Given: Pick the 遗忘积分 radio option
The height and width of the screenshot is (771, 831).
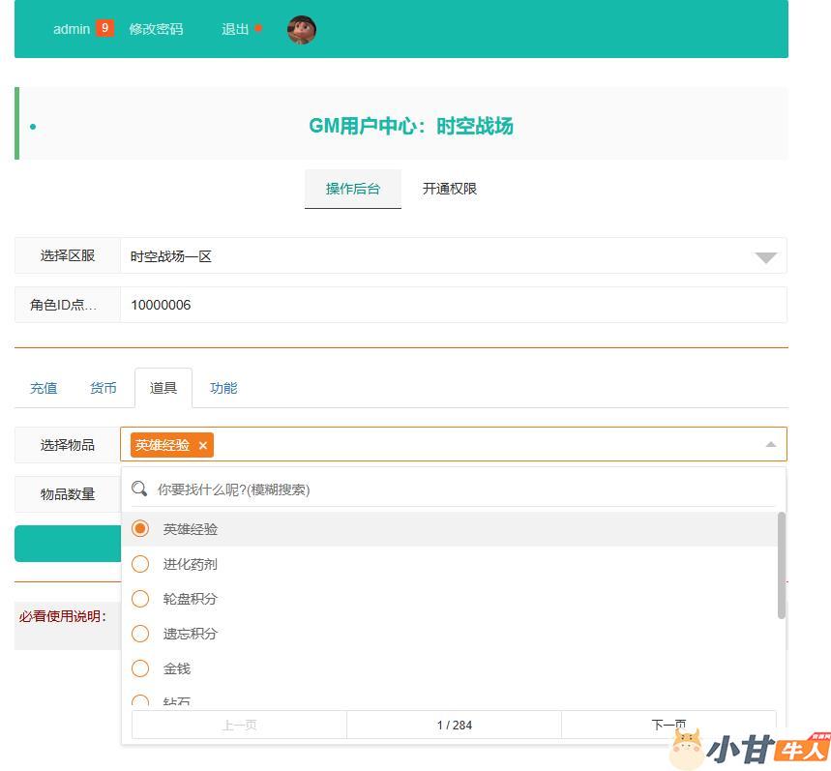Looking at the screenshot, I should [x=140, y=634].
